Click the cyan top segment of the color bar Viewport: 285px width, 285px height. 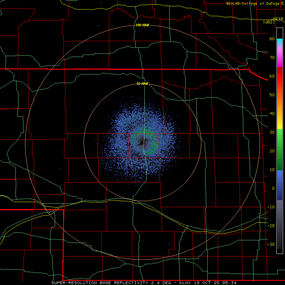point(280,42)
